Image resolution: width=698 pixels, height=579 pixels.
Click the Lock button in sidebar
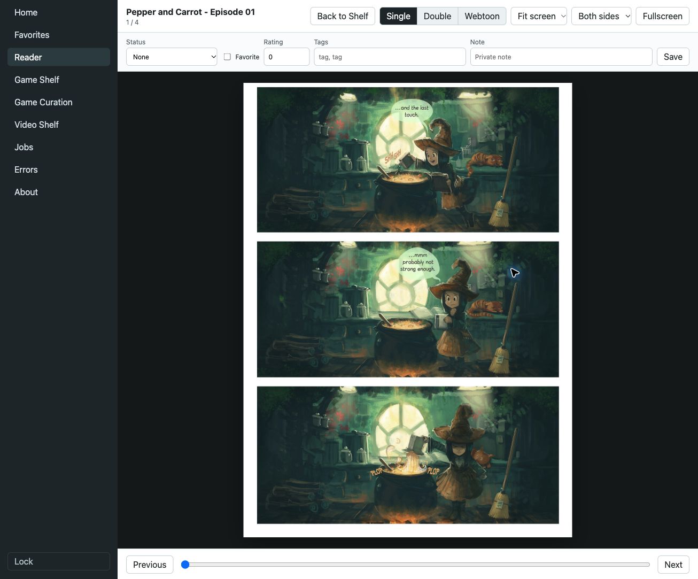point(59,561)
